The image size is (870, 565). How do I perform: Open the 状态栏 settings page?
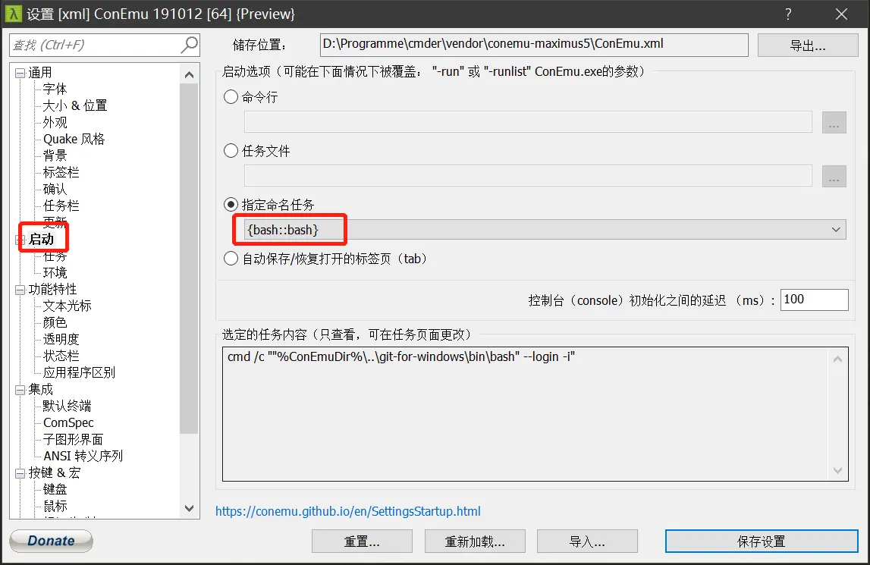tap(61, 356)
